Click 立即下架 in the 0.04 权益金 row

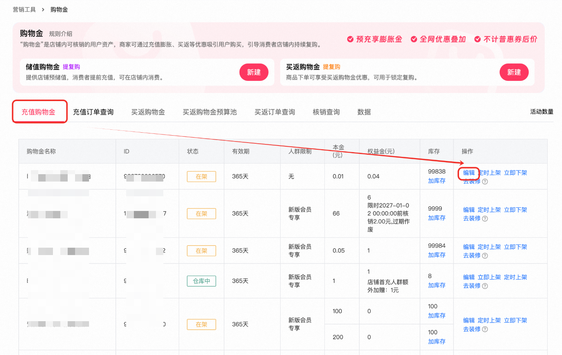coord(515,173)
